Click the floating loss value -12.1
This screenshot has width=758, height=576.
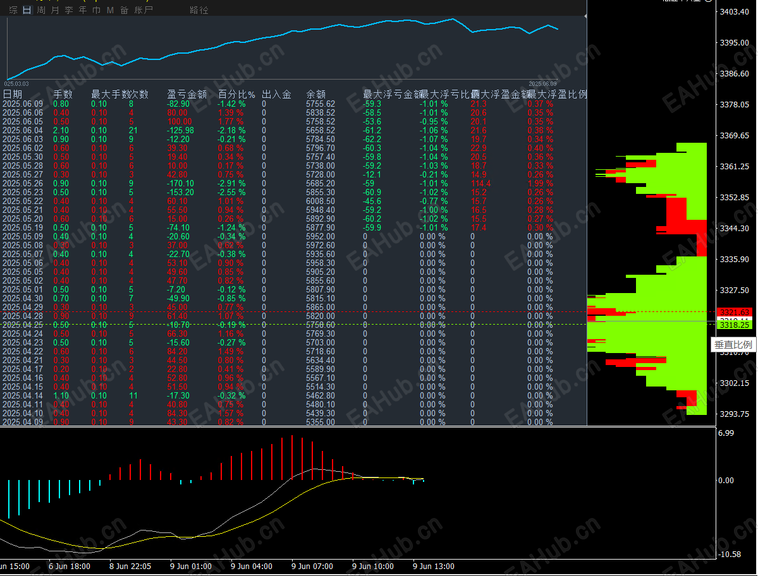click(x=372, y=175)
